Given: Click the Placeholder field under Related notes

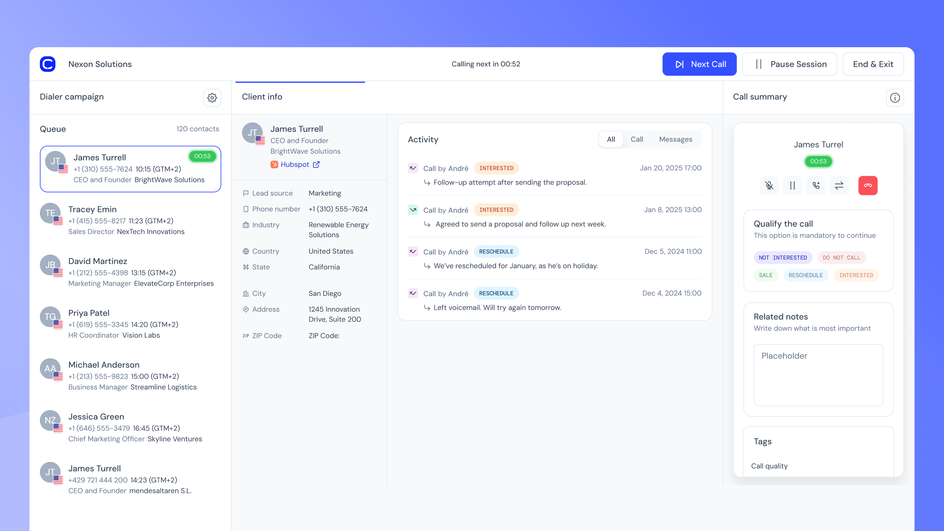Looking at the screenshot, I should 818,375.
